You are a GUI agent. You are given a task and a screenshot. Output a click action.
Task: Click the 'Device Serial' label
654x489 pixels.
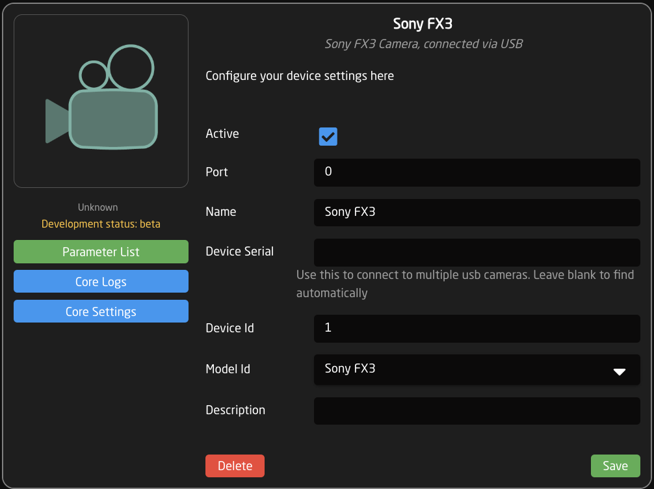click(x=240, y=251)
